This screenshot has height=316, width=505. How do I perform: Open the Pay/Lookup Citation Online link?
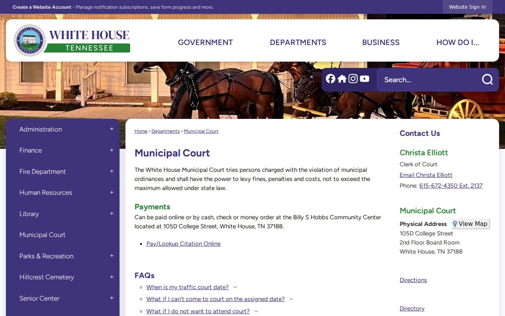pos(183,244)
